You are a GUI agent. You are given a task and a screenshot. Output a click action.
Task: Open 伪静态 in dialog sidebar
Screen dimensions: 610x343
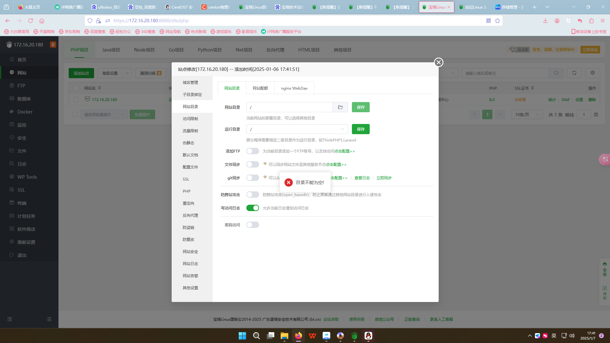click(188, 143)
